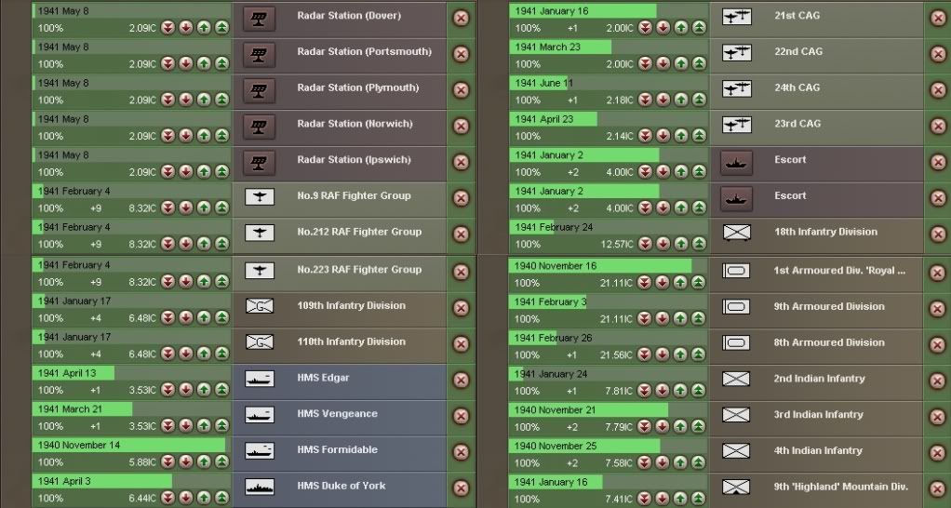The image size is (951, 508).
Task: Move Radar Station (Portsmouth) down one priority
Action: (x=186, y=63)
